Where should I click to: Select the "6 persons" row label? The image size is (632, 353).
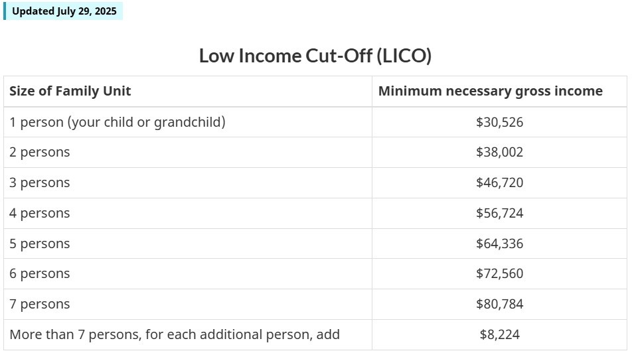pos(40,274)
